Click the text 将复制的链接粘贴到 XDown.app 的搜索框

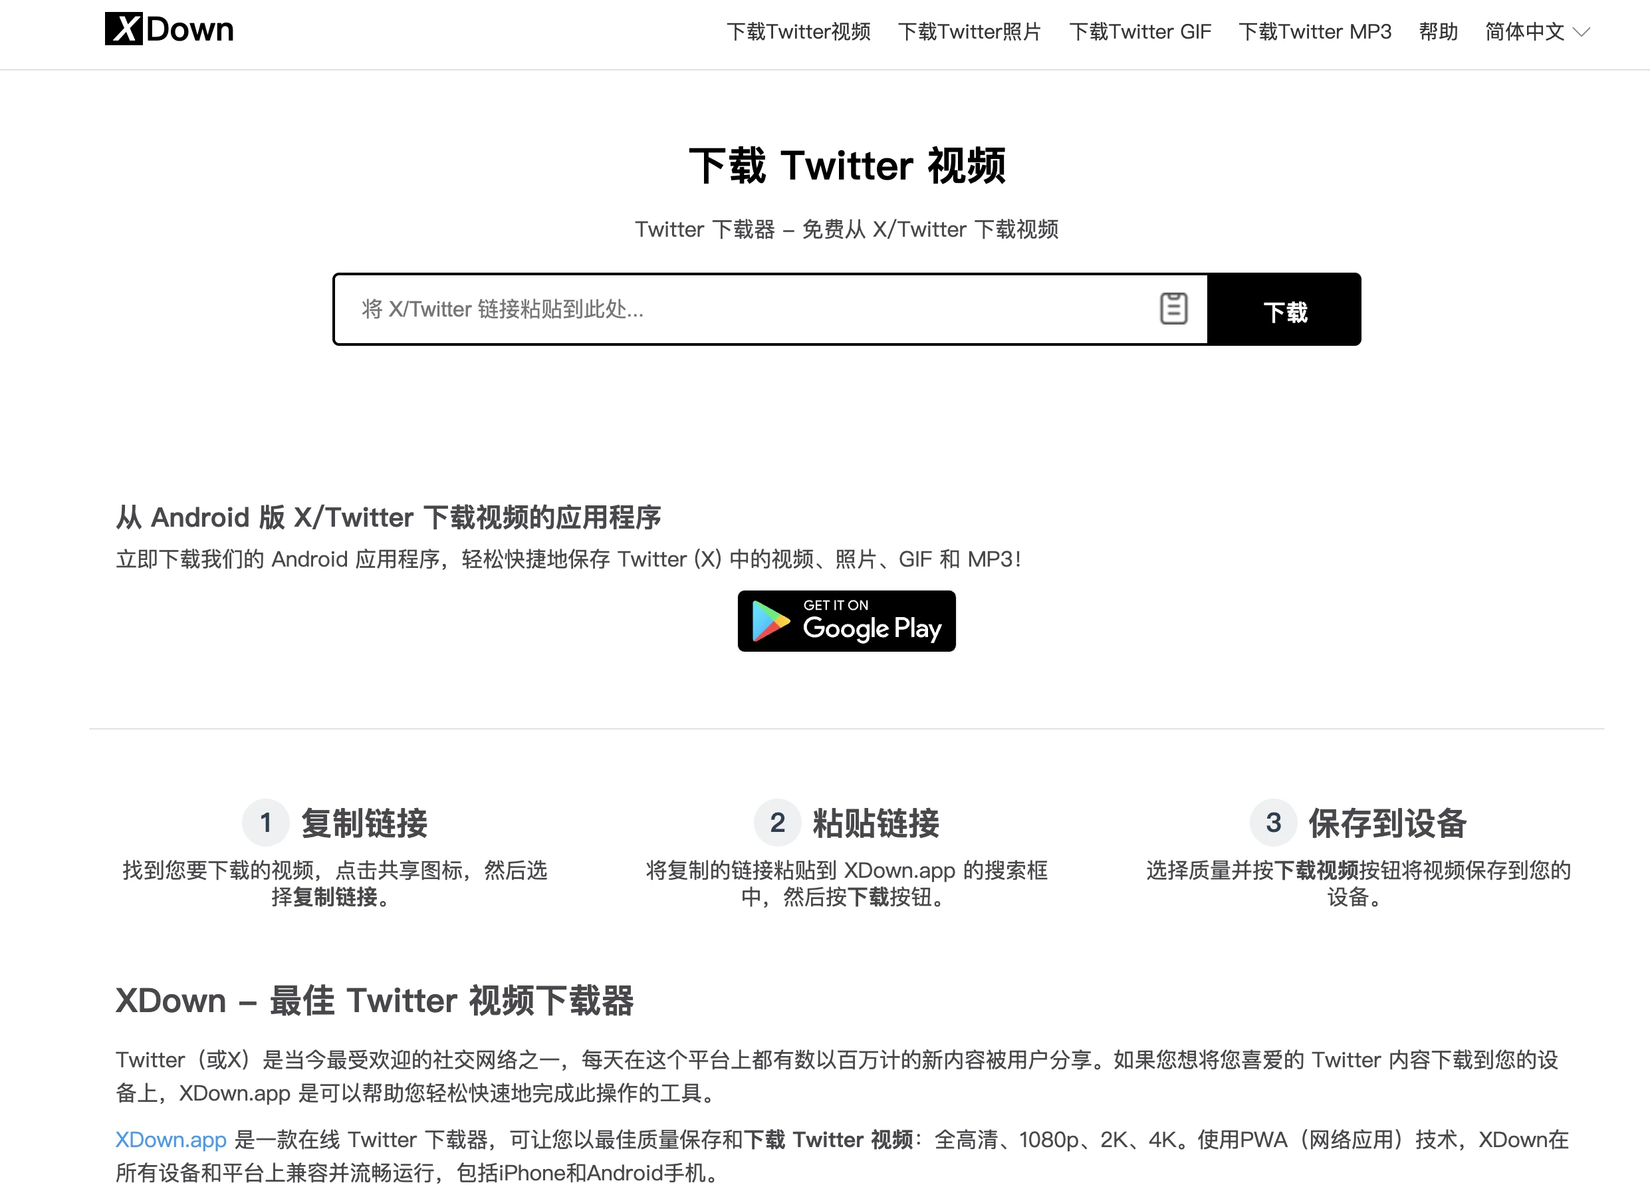coord(846,883)
